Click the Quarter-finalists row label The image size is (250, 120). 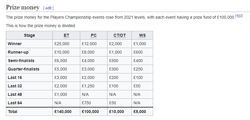pos(24,69)
